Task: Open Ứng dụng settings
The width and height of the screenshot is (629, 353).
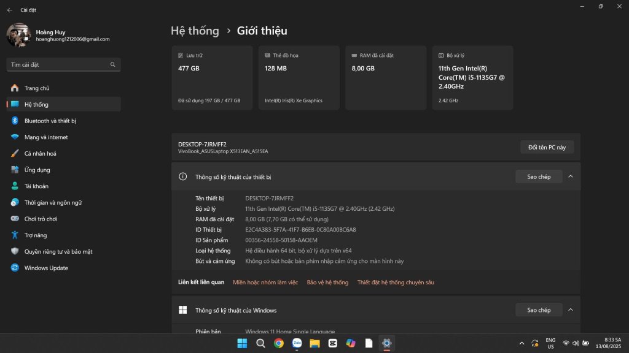Action: click(x=63, y=170)
